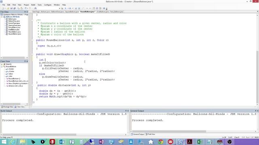Click the Save All toolbar icon
The width and height of the screenshot is (259, 145).
(15, 8)
